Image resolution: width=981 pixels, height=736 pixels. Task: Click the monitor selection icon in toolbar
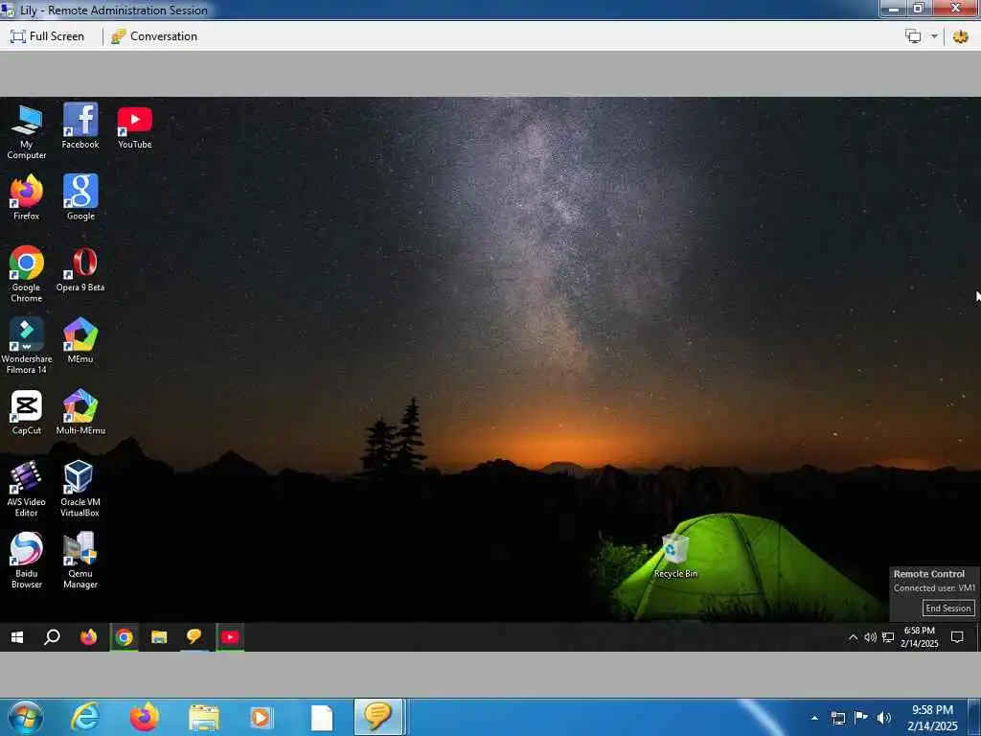click(913, 36)
